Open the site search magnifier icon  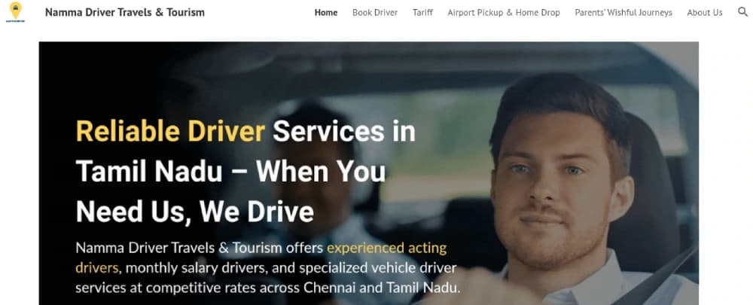pyautogui.click(x=742, y=12)
